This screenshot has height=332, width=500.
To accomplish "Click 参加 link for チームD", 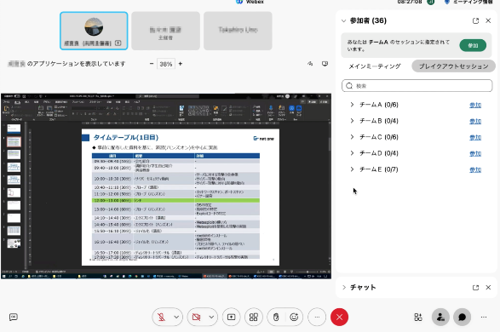I will coord(475,153).
